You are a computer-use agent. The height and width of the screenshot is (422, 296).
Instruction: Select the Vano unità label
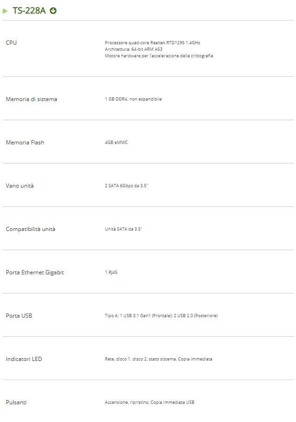20,186
